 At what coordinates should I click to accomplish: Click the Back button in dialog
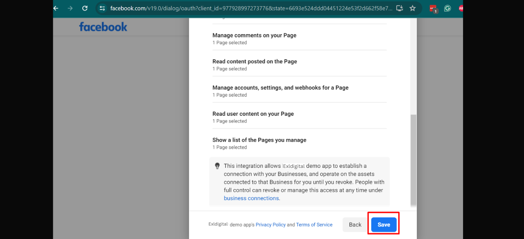pyautogui.click(x=355, y=225)
